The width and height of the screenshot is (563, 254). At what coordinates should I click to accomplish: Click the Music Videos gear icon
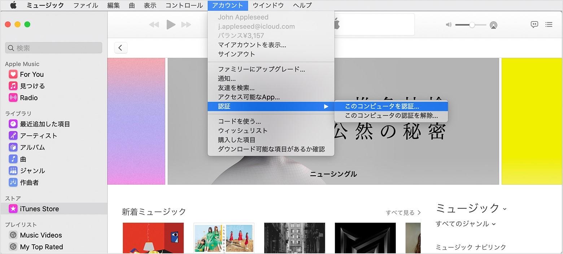(13, 235)
